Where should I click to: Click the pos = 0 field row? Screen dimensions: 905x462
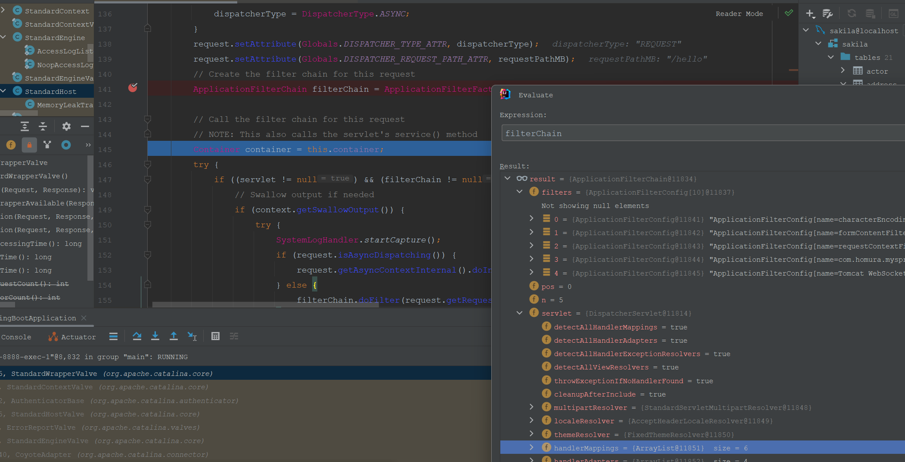(702, 286)
